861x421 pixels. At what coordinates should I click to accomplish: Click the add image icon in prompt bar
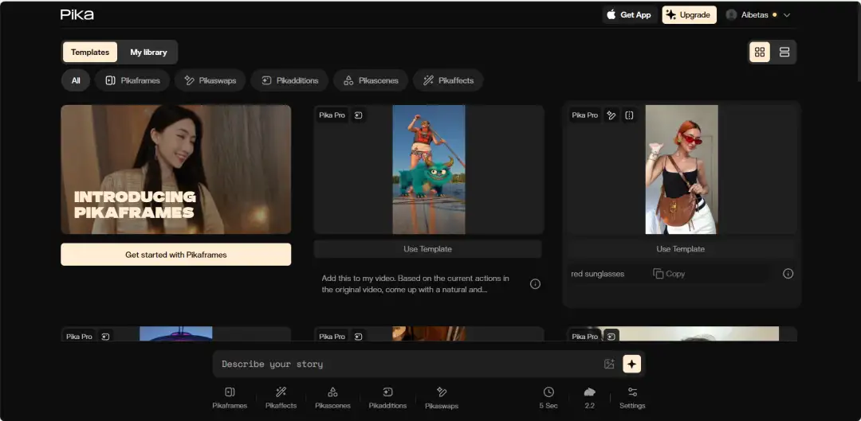tap(609, 364)
